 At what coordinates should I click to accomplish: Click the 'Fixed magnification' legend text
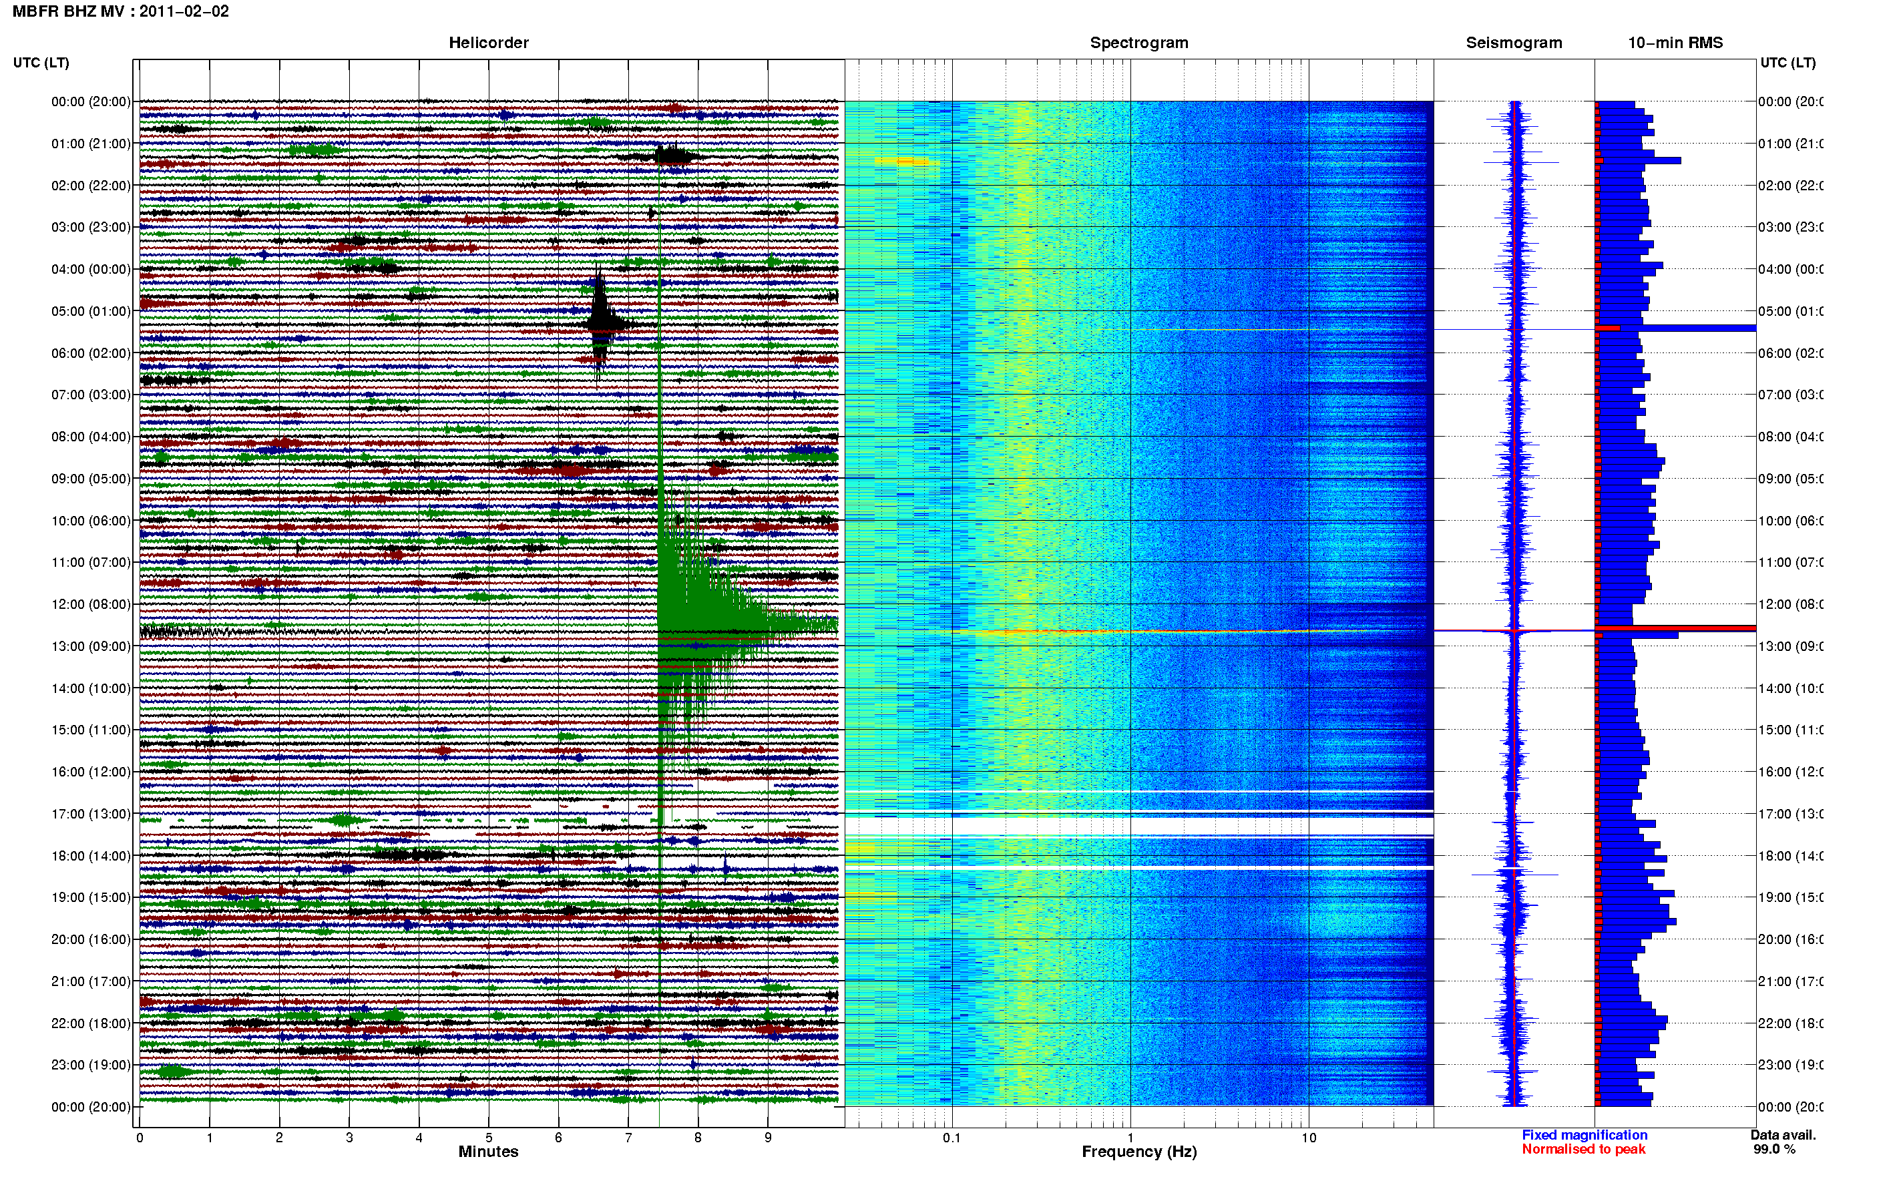click(1585, 1135)
